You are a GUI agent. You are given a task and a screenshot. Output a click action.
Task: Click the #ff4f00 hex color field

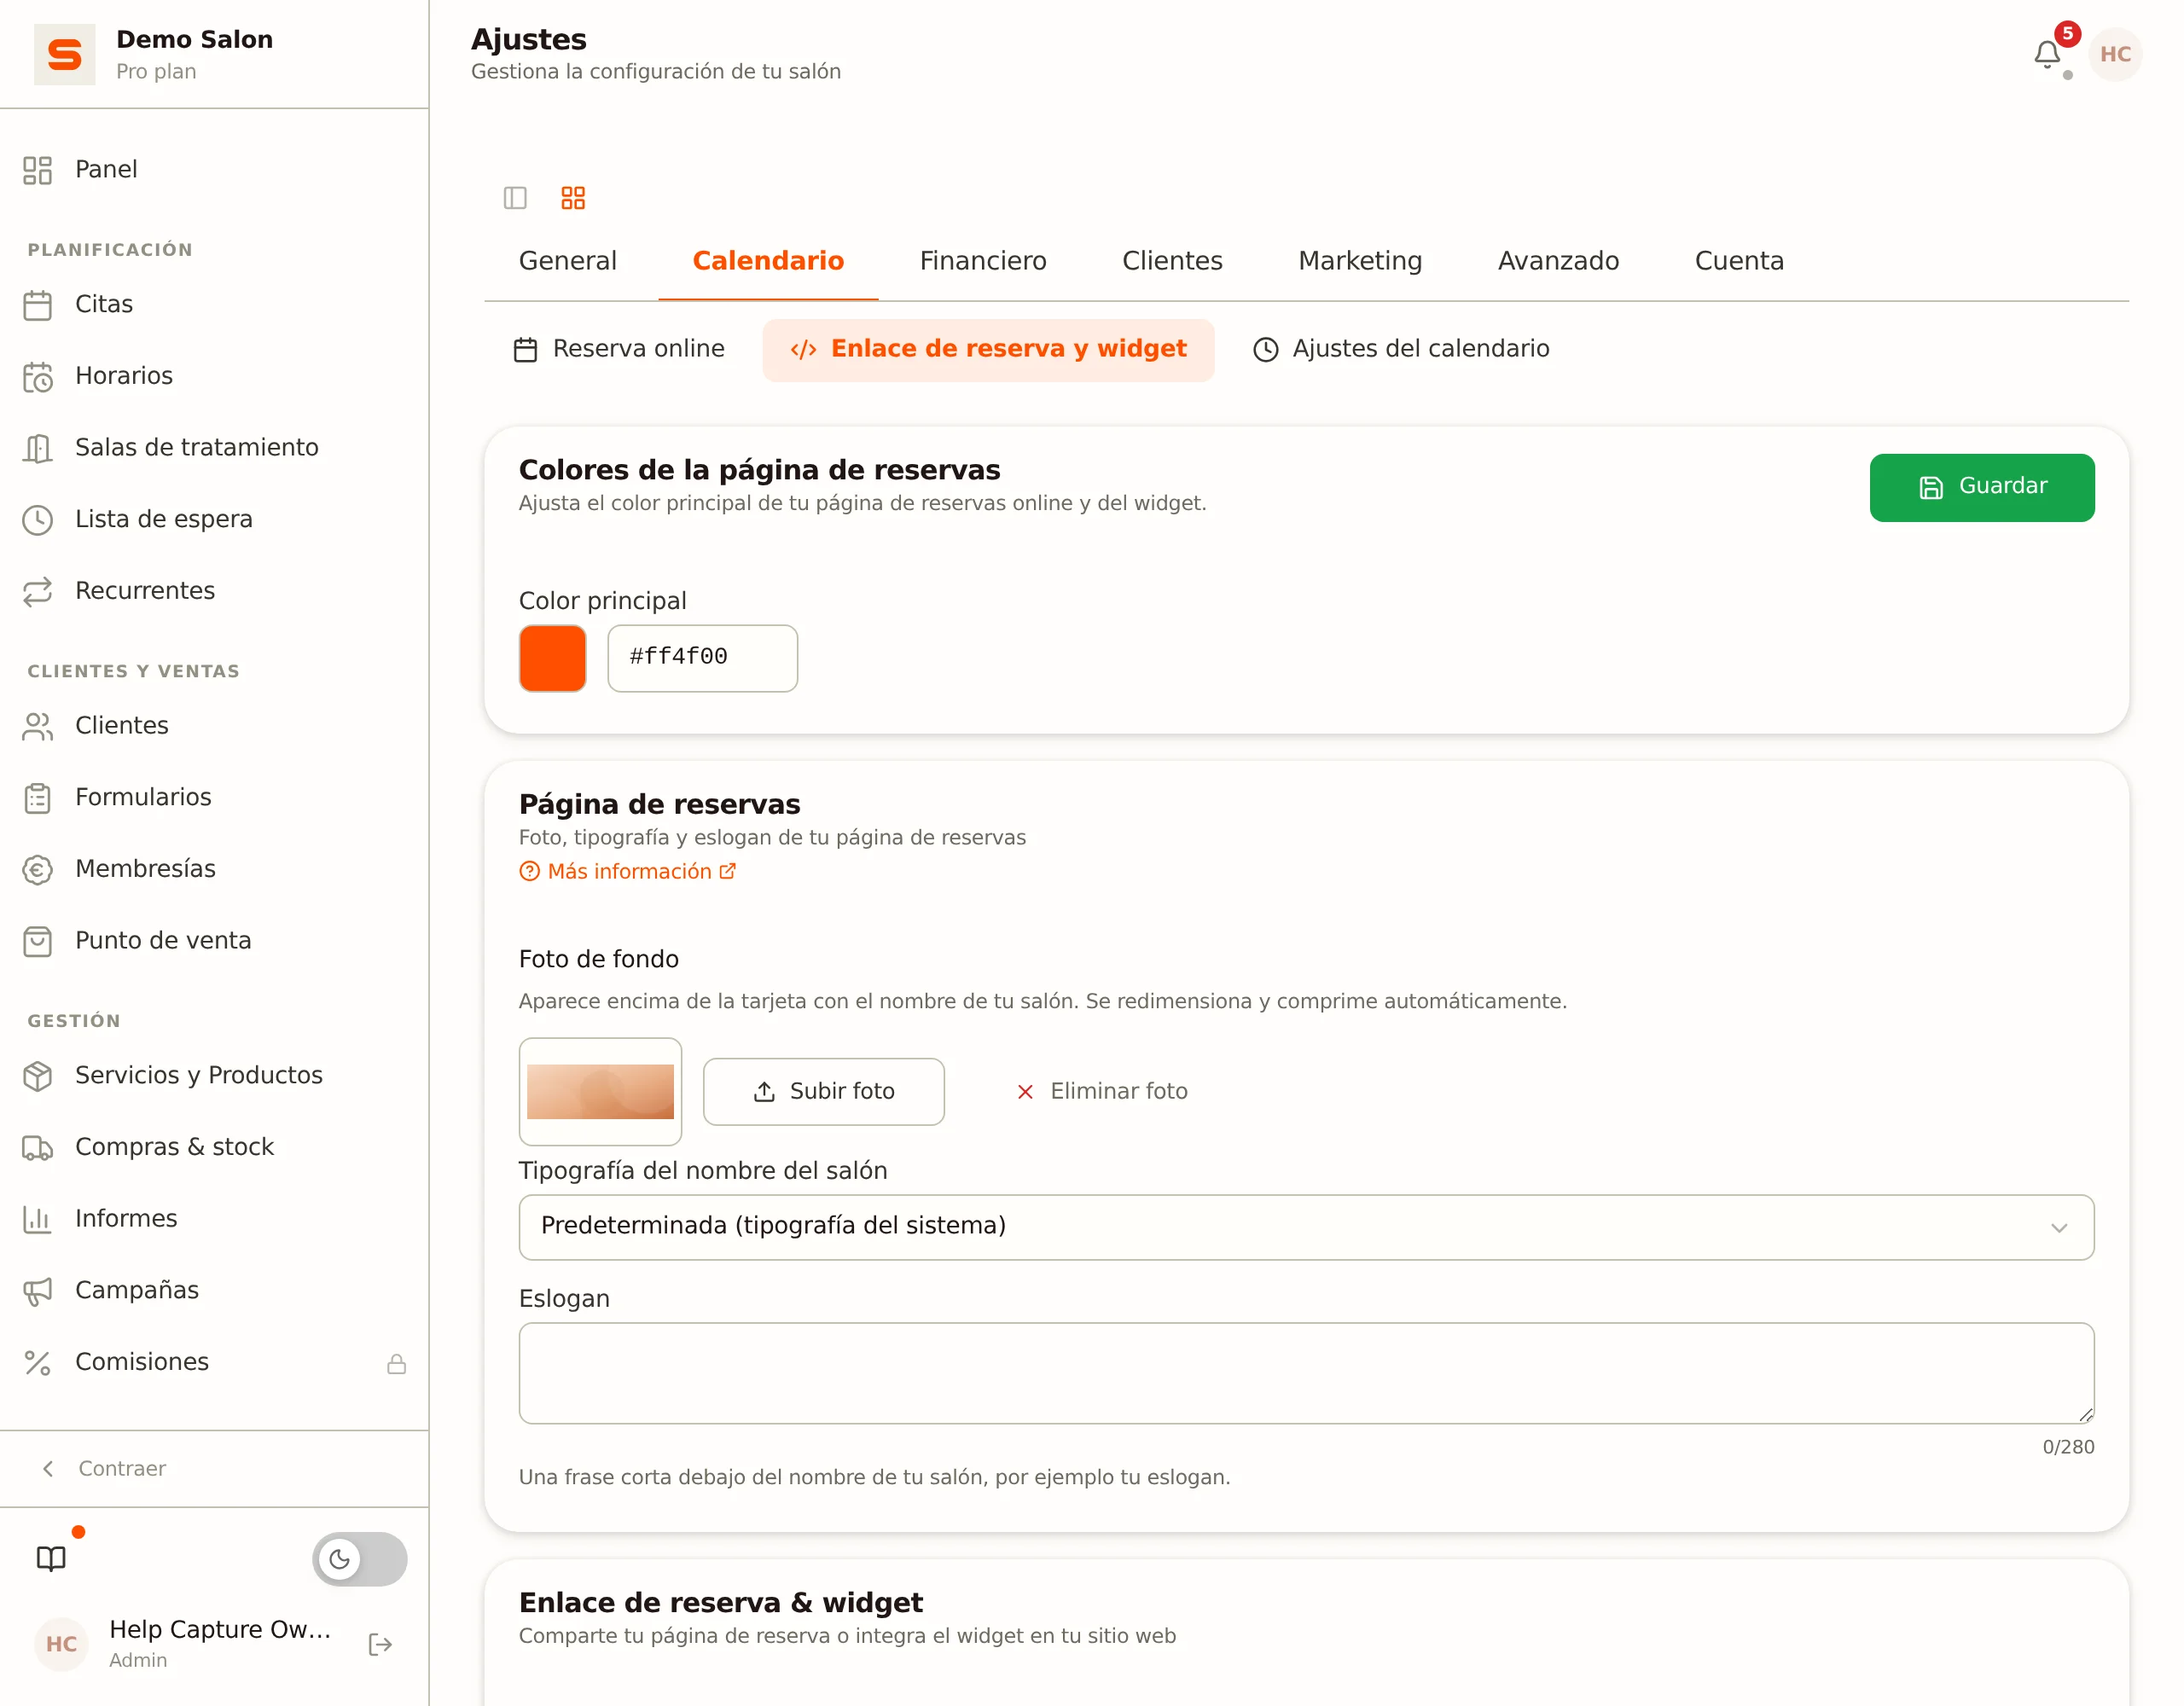coord(702,658)
